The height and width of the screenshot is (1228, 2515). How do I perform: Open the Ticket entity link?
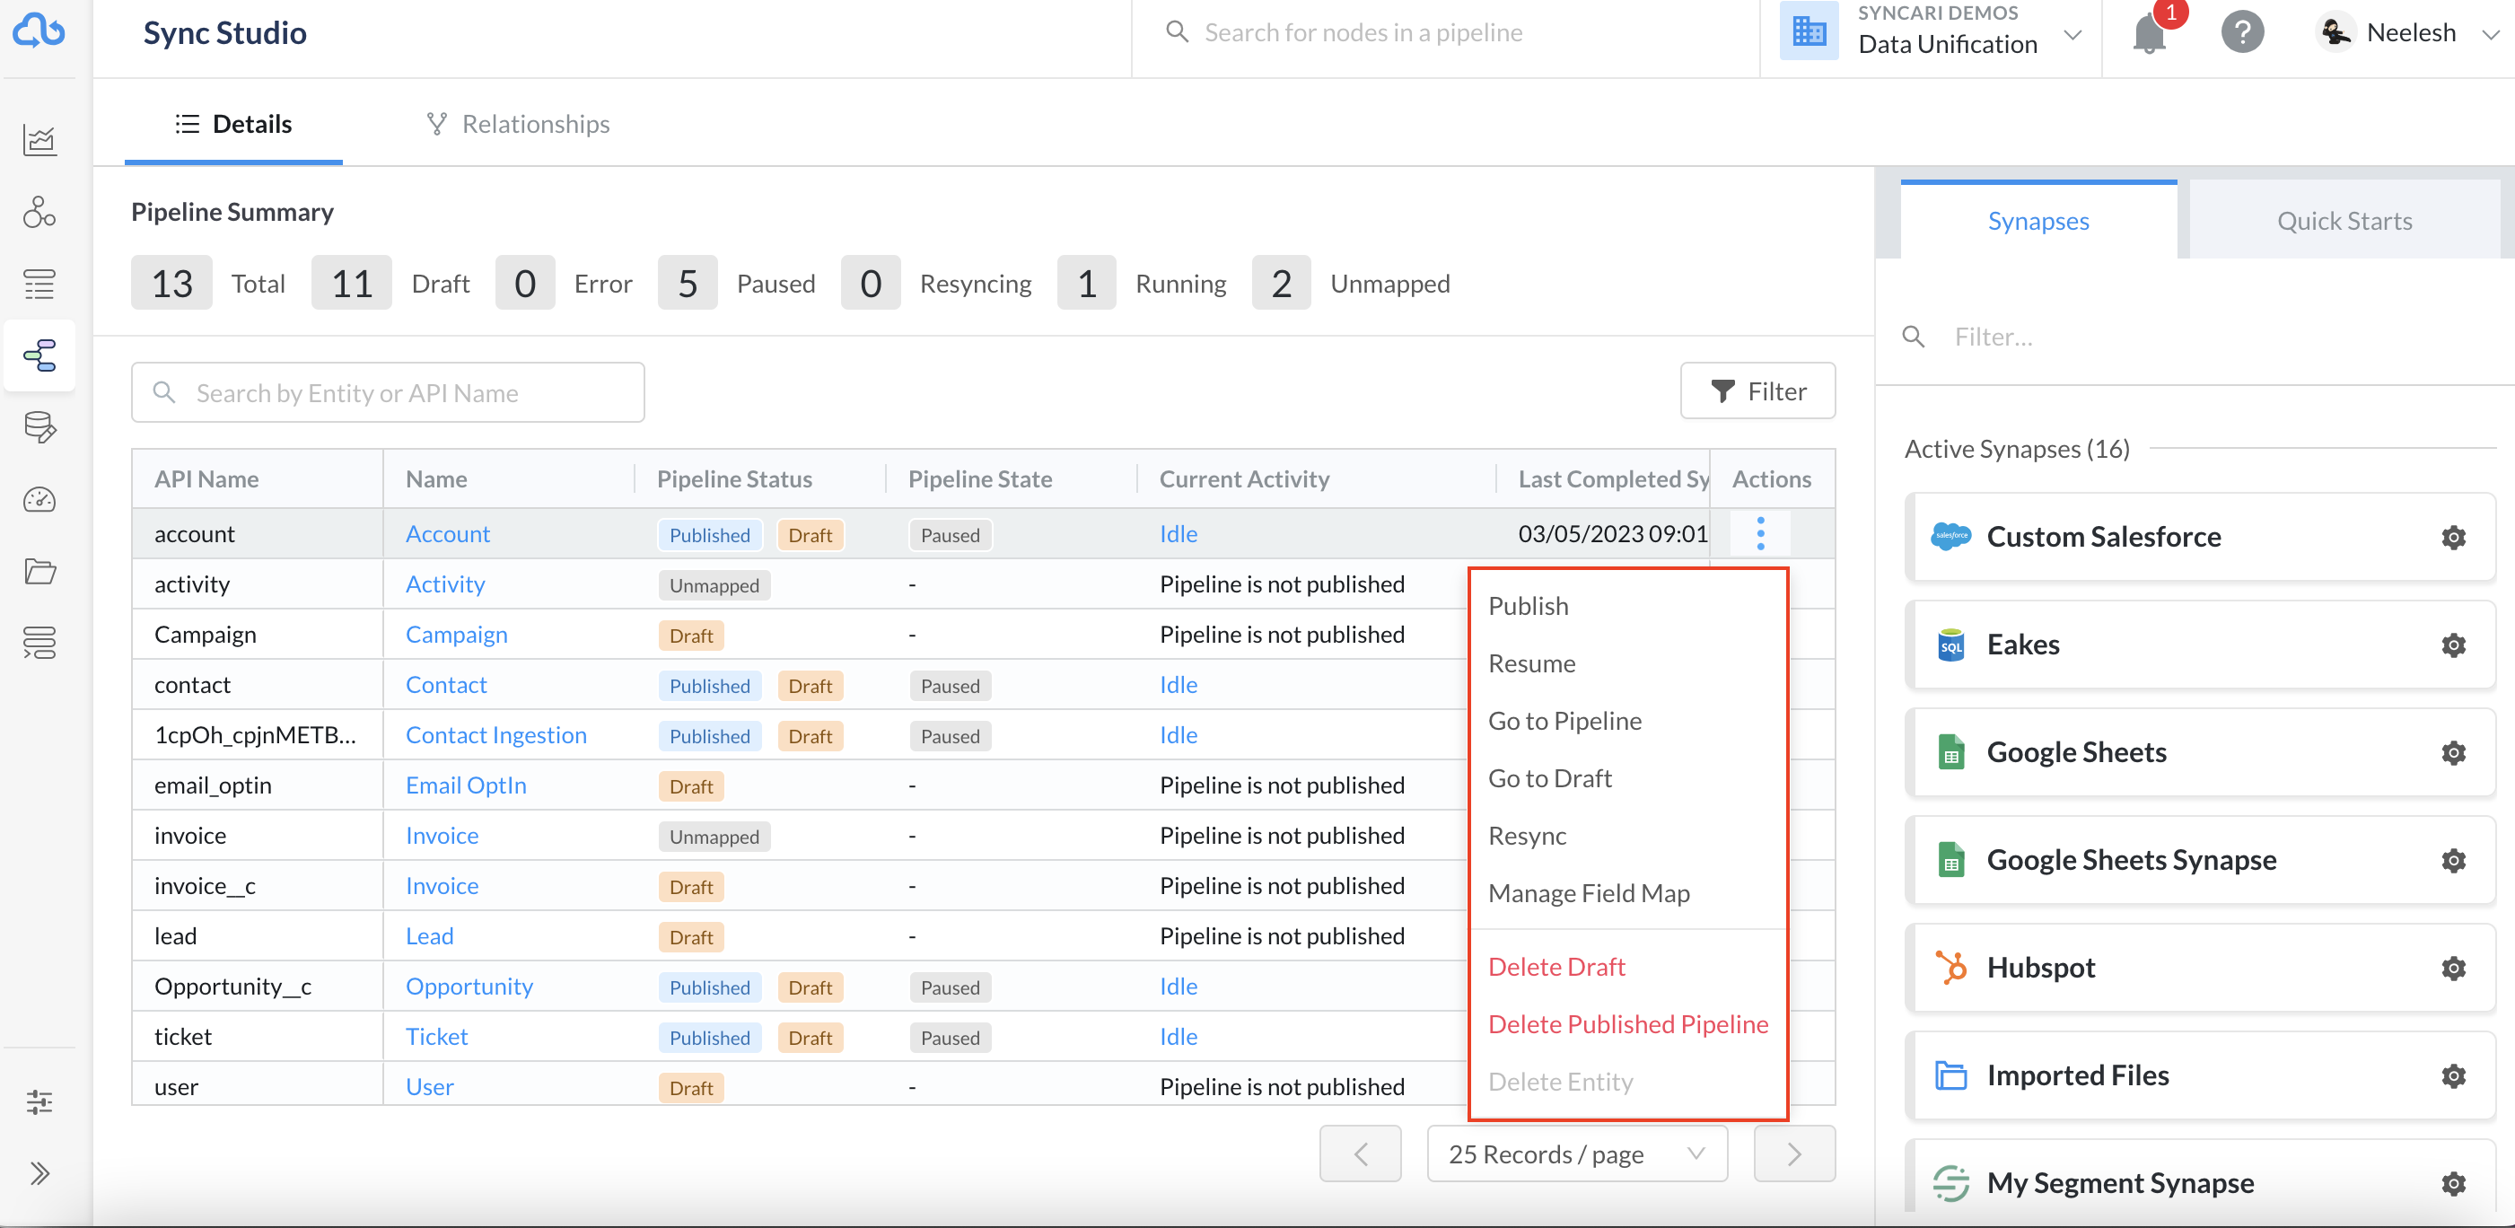click(436, 1037)
